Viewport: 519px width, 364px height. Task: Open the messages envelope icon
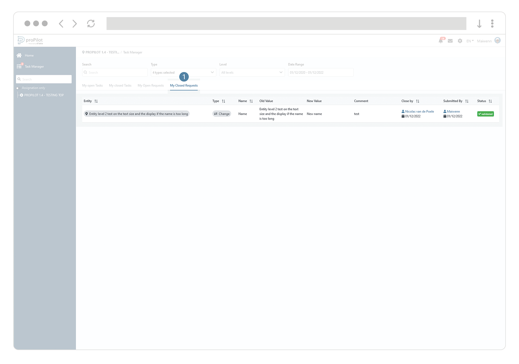click(x=450, y=41)
